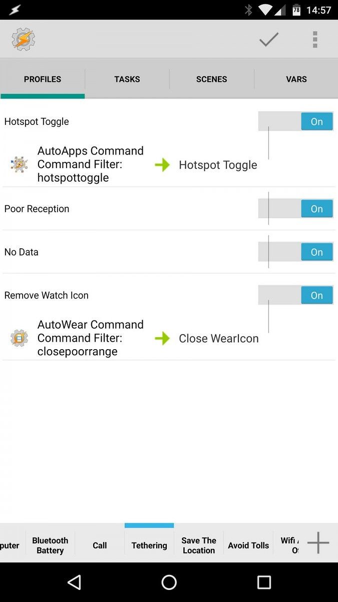The width and height of the screenshot is (338, 602).
Task: Tap the green arrow next to Hotspot Toggle
Action: (163, 165)
